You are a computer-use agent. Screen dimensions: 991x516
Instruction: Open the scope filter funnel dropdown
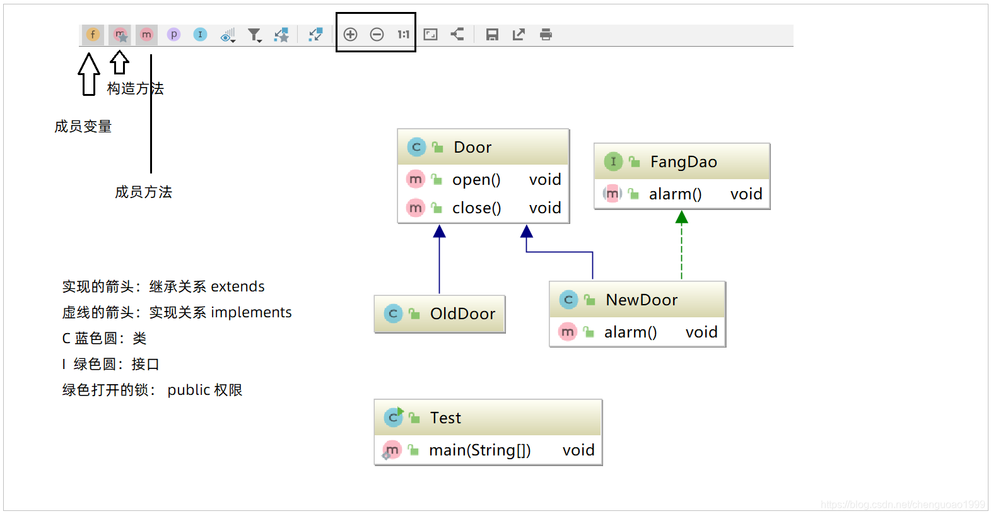tap(254, 35)
